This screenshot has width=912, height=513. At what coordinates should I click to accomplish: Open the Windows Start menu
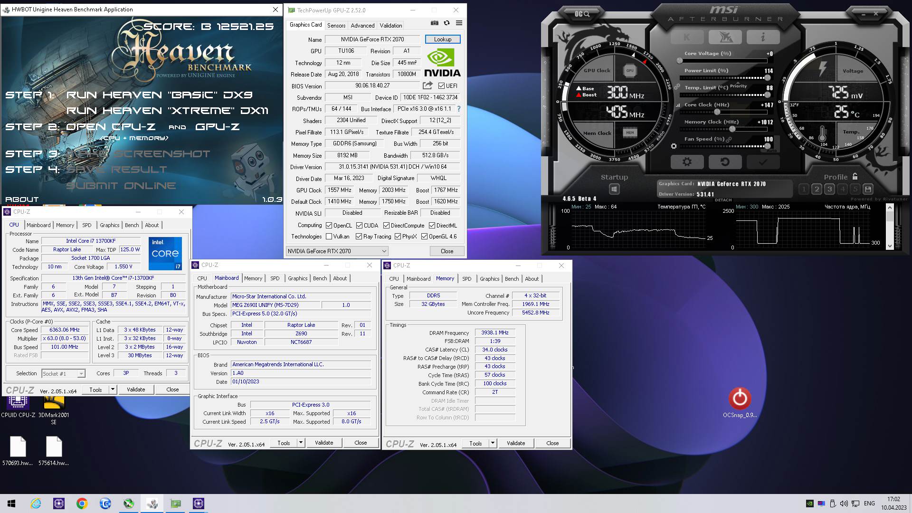click(11, 503)
